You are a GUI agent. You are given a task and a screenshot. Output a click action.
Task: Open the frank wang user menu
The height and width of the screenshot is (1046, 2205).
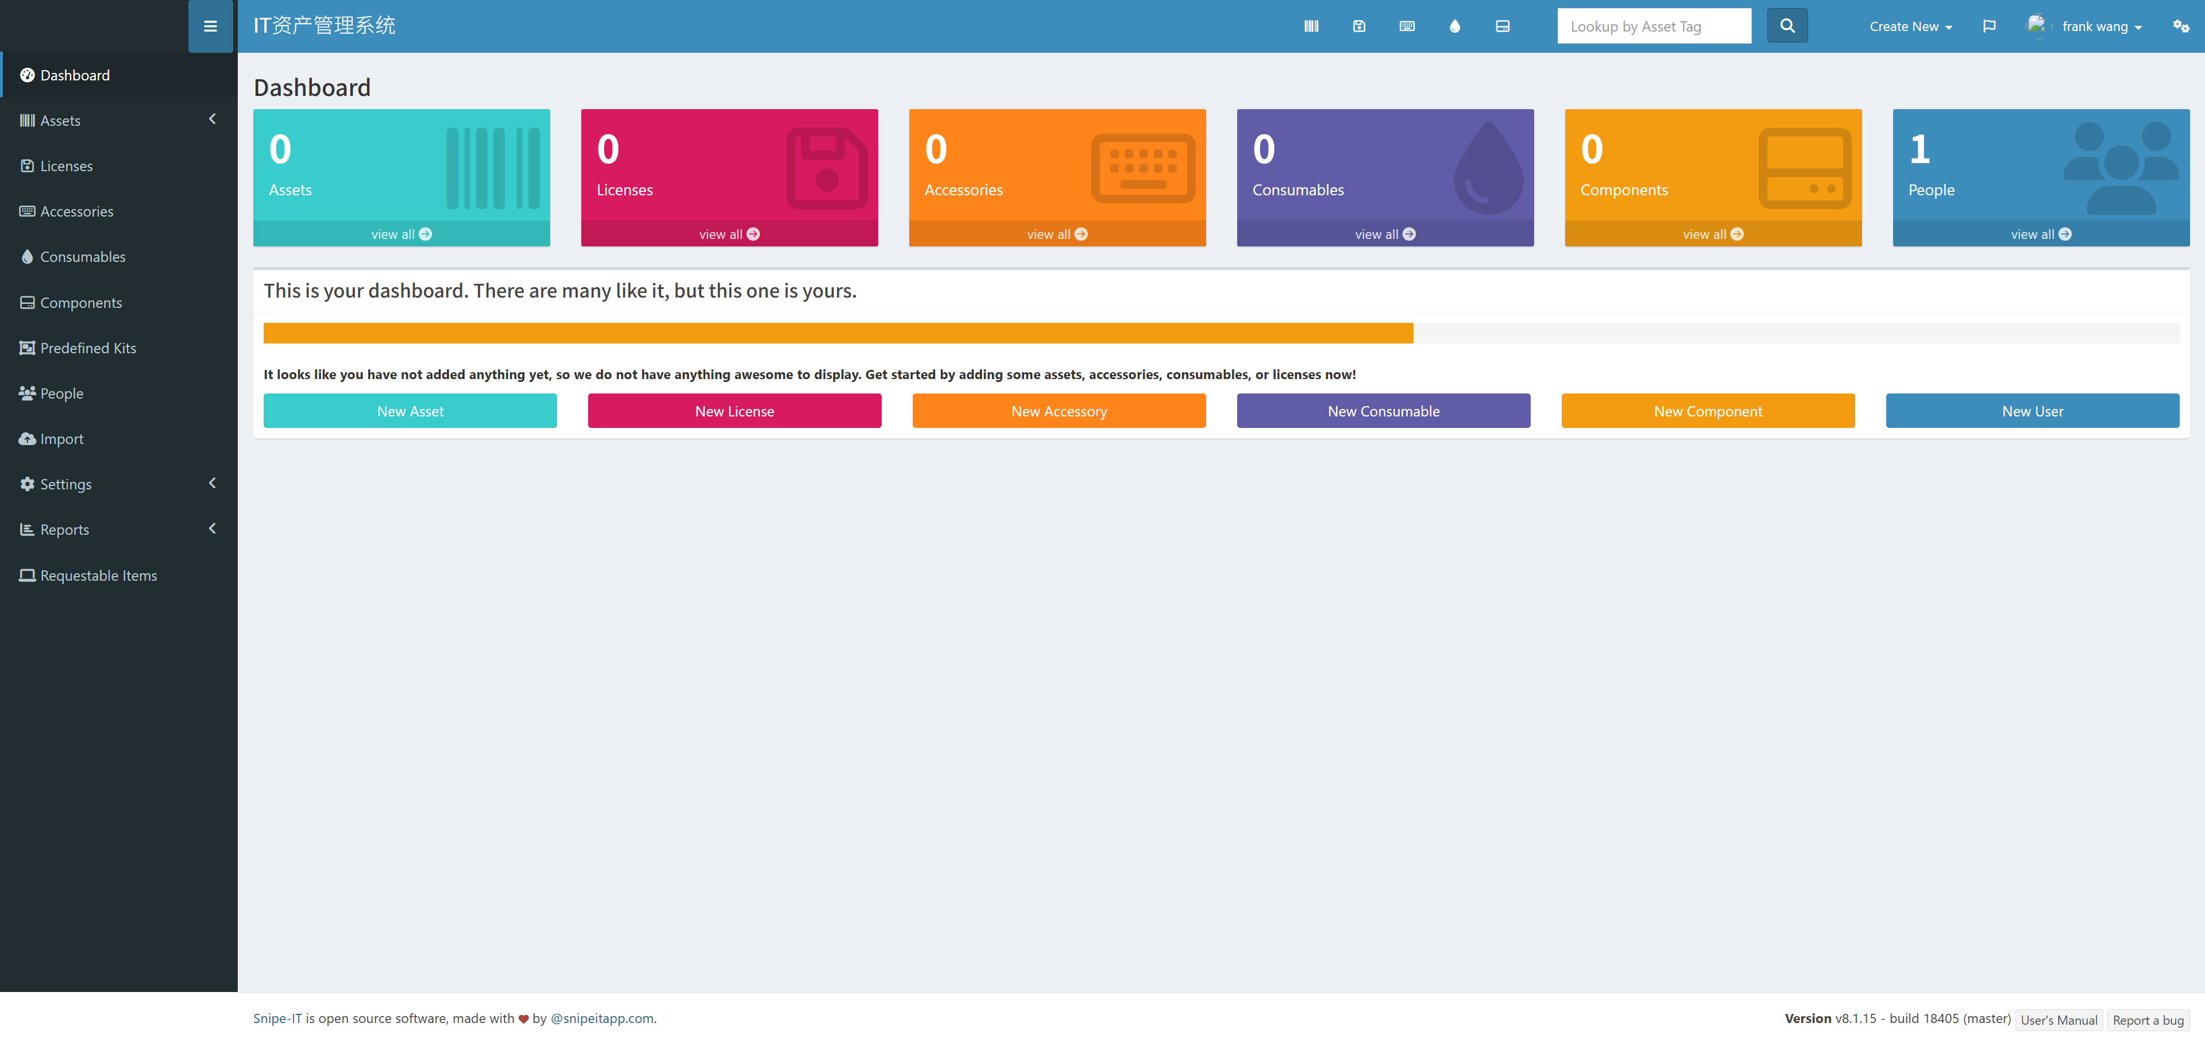(2100, 26)
